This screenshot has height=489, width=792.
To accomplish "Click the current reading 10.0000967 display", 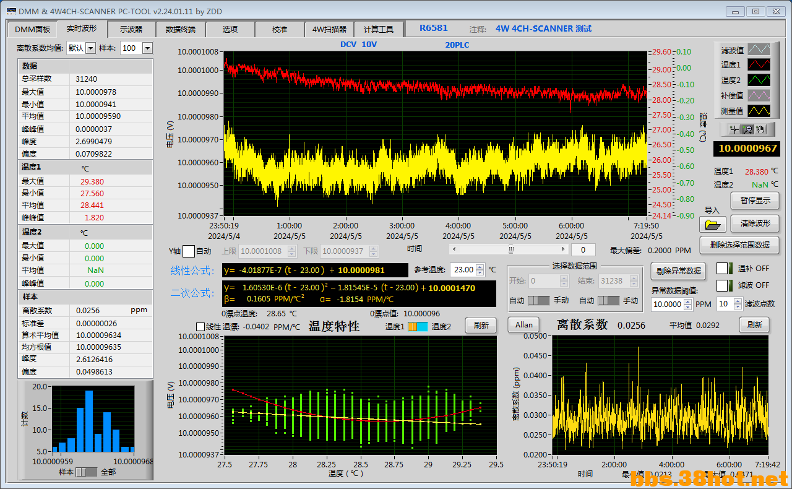I will click(747, 149).
